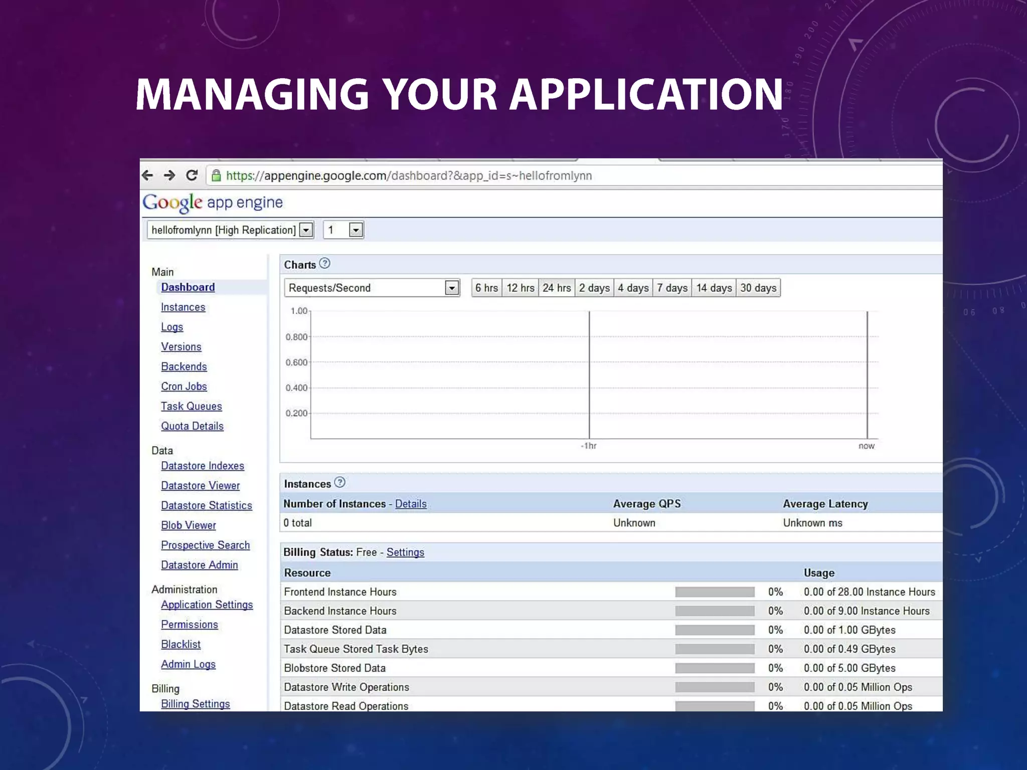Open Quota Details in the sidebar
Image resolution: width=1027 pixels, height=770 pixels.
[192, 426]
